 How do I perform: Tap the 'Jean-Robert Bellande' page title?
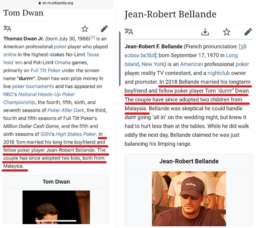170,14
